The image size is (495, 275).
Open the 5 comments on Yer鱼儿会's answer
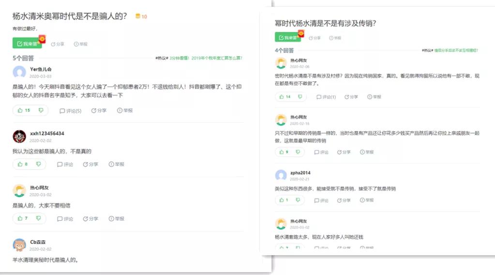[70, 111]
